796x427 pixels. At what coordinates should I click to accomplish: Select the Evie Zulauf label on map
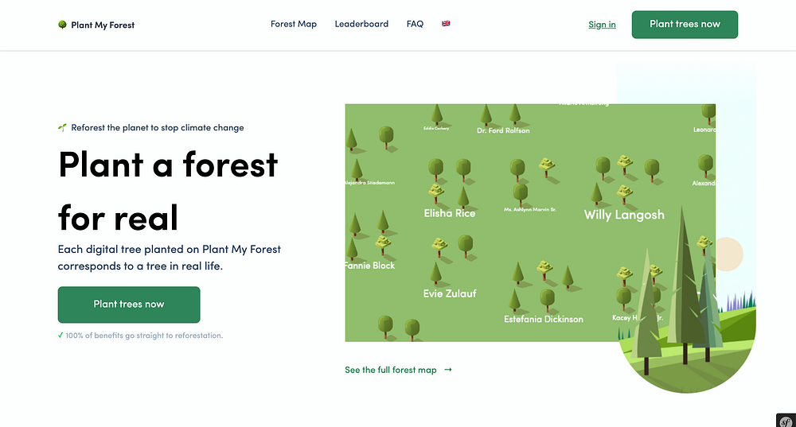point(450,293)
